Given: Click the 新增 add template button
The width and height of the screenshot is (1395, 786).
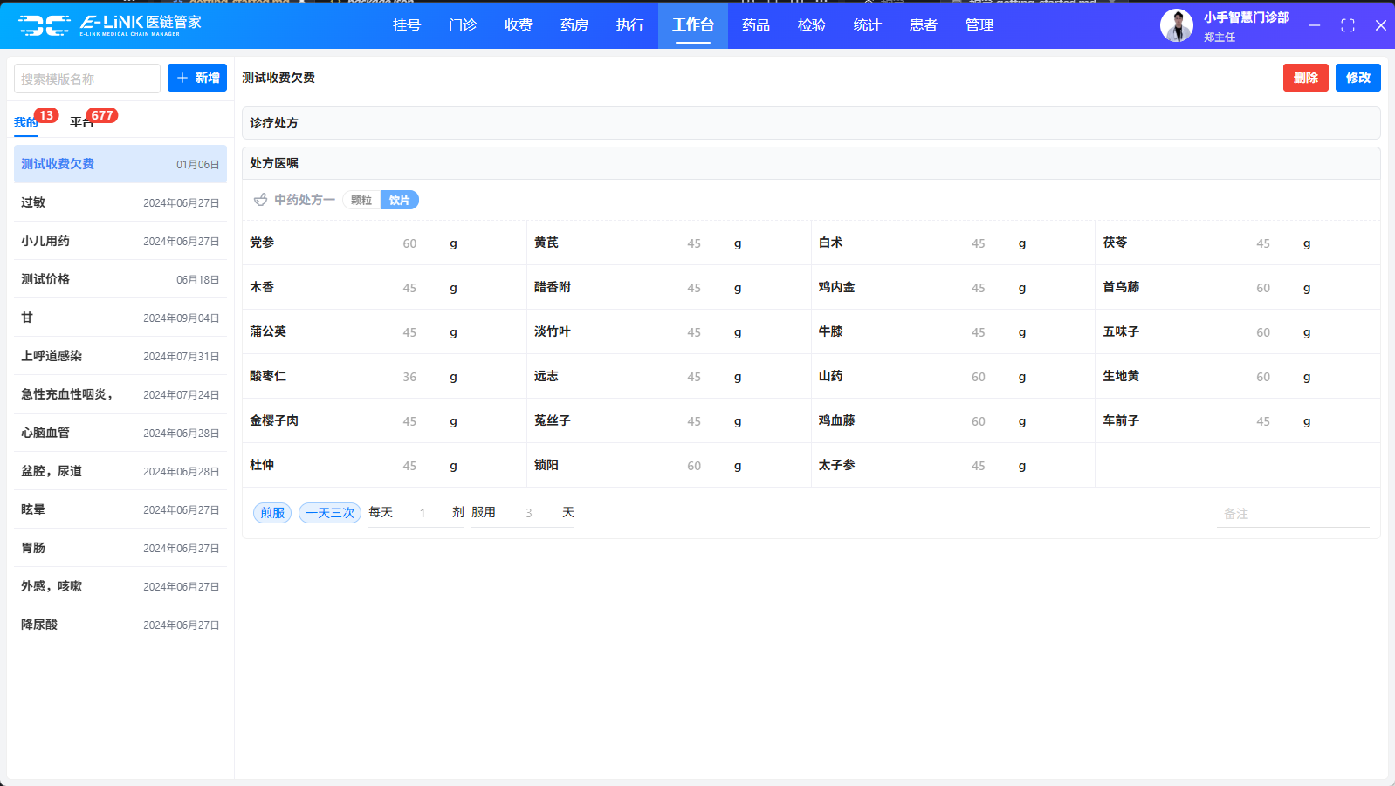Looking at the screenshot, I should (x=197, y=78).
